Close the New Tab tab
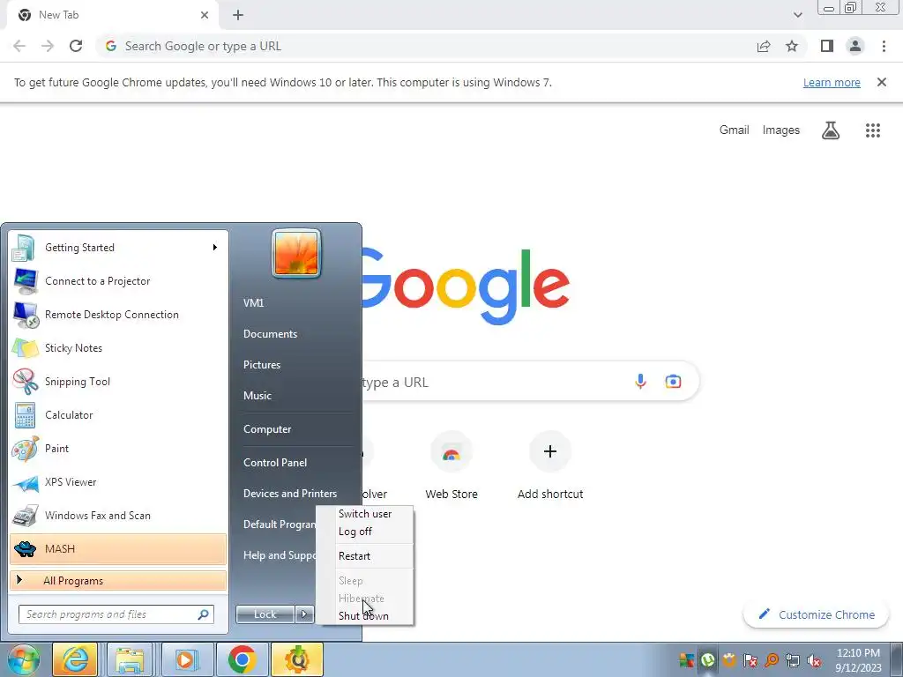This screenshot has width=903, height=677. 205,15
